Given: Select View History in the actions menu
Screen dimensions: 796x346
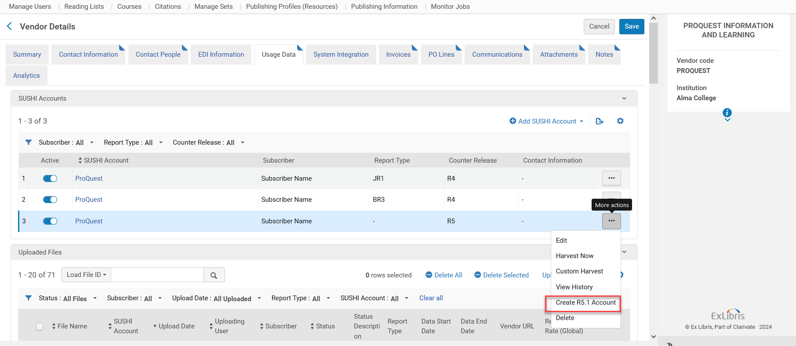Looking at the screenshot, I should [585, 287].
